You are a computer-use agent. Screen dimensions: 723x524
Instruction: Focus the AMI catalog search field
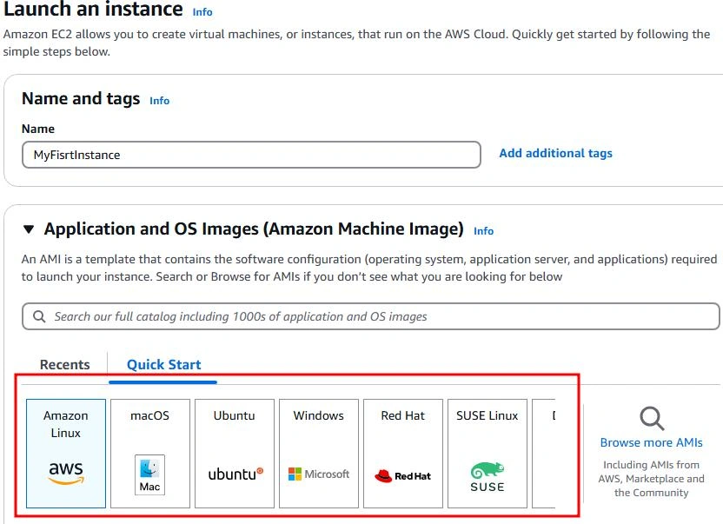tap(371, 316)
